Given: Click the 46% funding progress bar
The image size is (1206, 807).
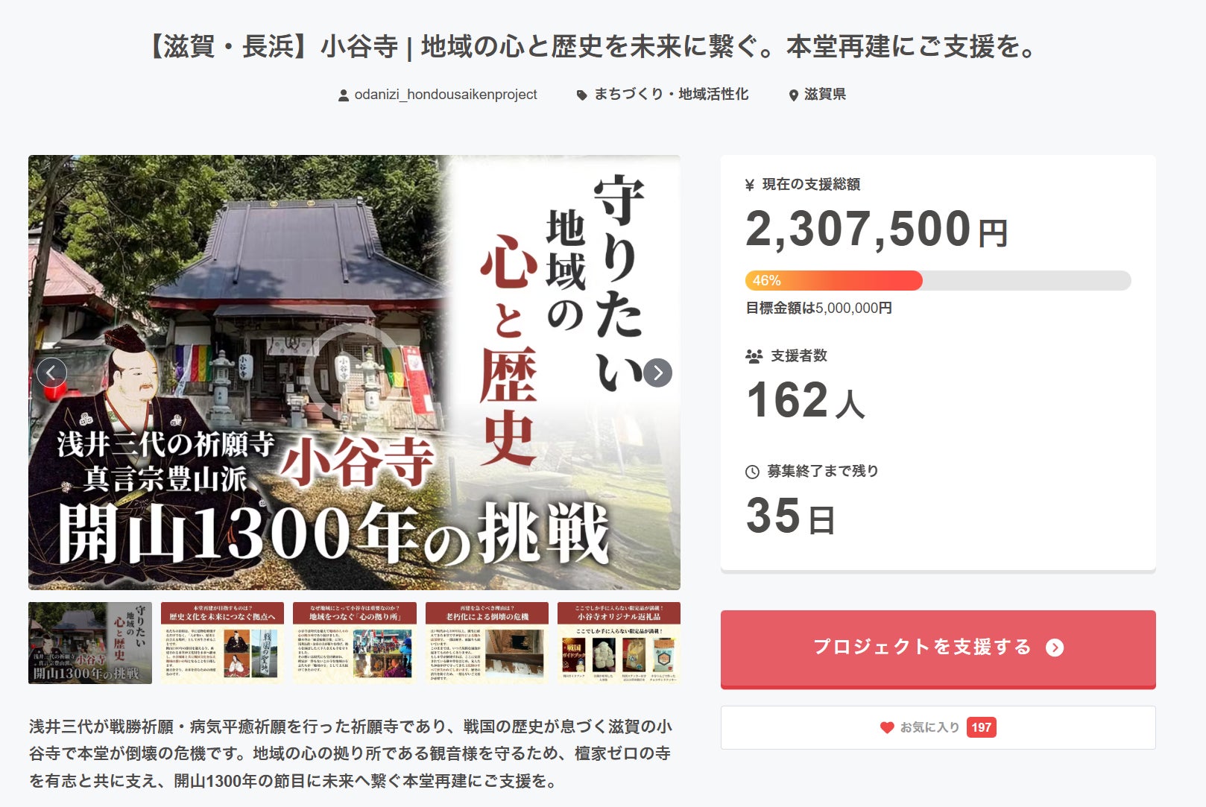Looking at the screenshot, I should coord(938,281).
